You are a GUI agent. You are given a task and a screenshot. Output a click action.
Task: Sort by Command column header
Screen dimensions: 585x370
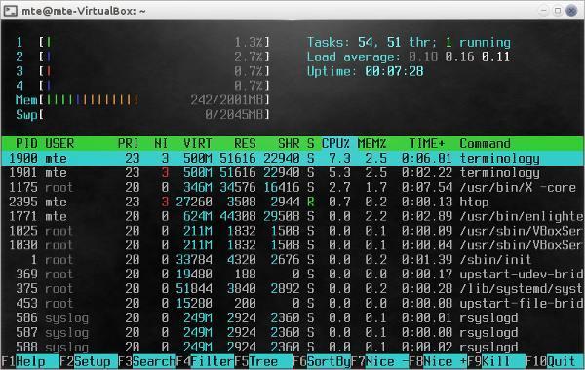point(485,143)
